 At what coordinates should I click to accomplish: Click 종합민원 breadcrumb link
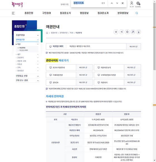pyautogui.click(x=54, y=33)
